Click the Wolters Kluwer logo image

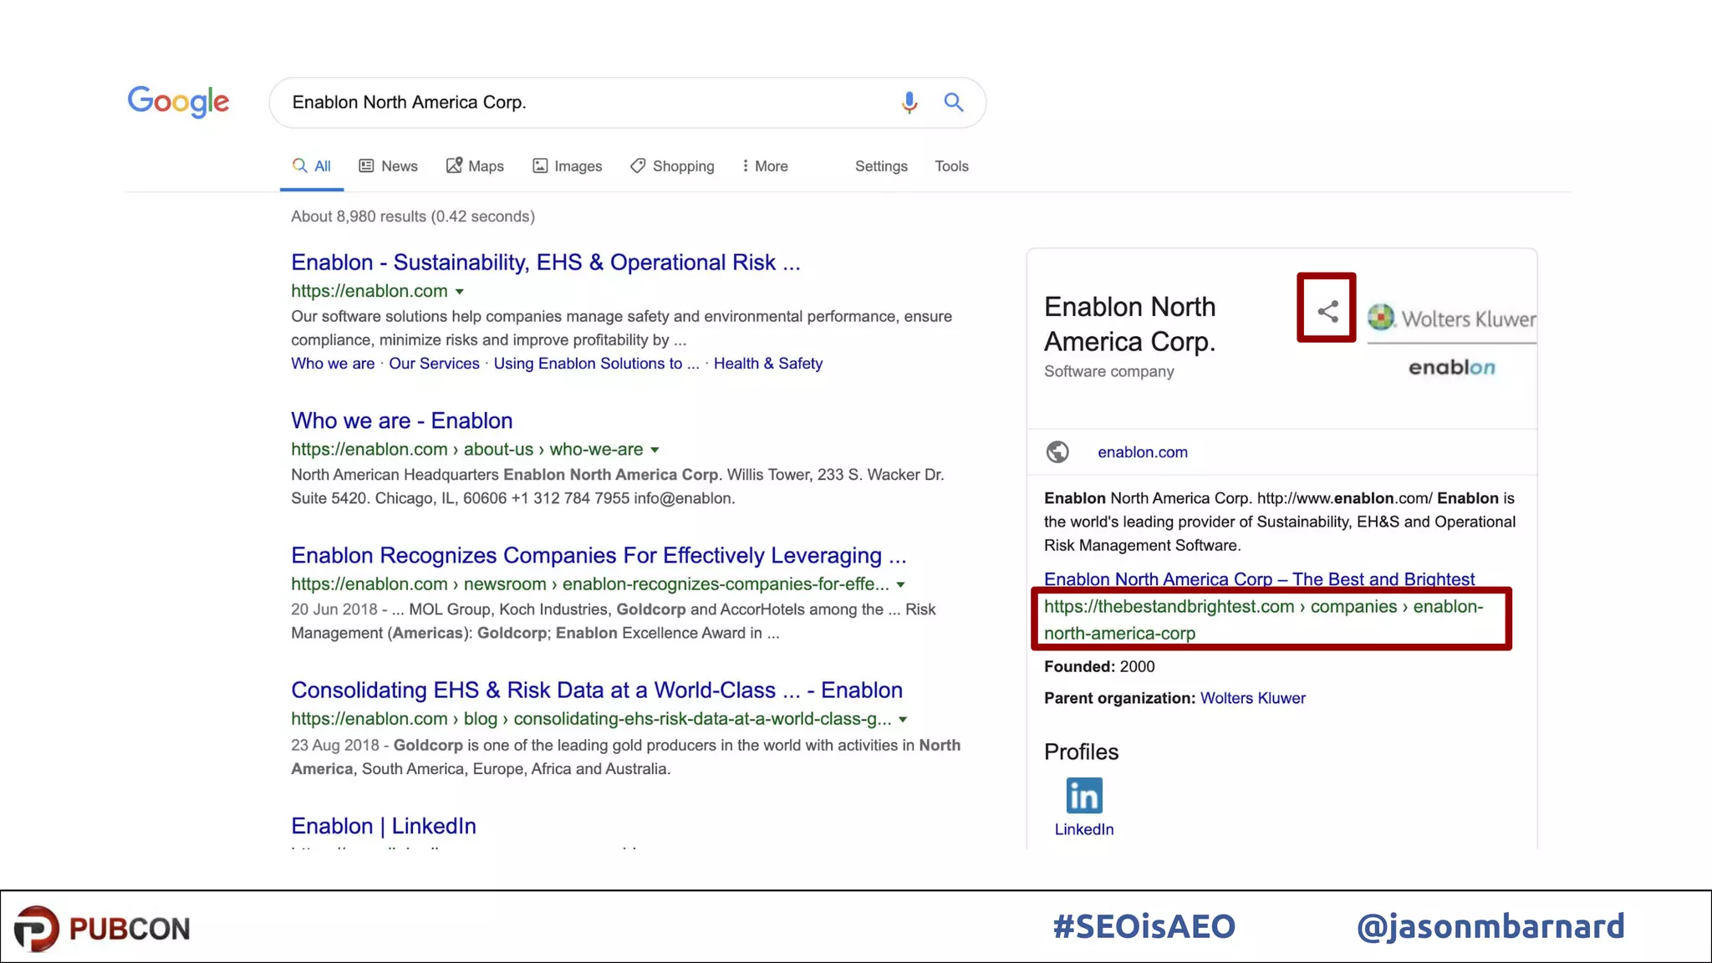click(1451, 318)
